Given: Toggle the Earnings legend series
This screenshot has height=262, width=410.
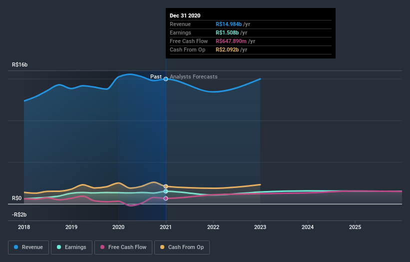Looking at the screenshot, I should tap(71, 247).
